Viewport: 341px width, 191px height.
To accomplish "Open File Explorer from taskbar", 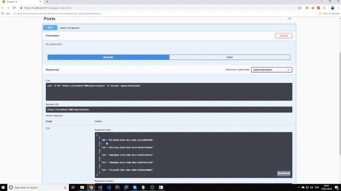I will [82, 187].
